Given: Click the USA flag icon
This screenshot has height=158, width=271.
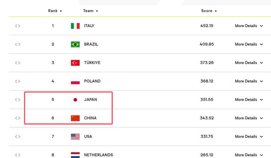Looking at the screenshot, I should (x=75, y=137).
